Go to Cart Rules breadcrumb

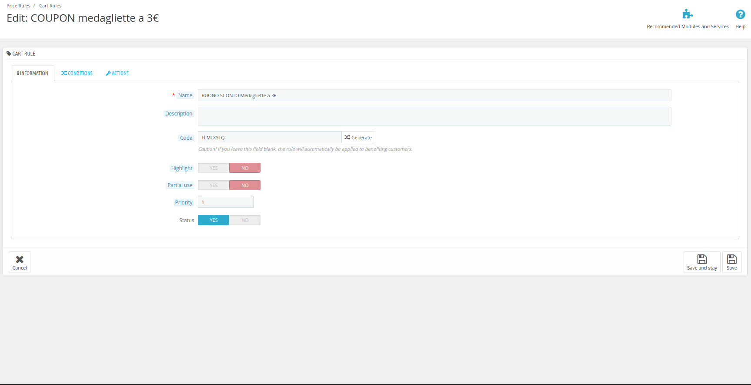(x=50, y=6)
